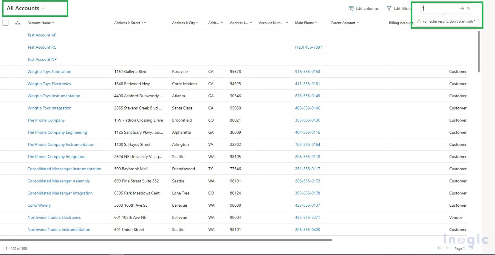The width and height of the screenshot is (495, 255).
Task: Open the Parent Account column dropdown
Action: [357, 23]
